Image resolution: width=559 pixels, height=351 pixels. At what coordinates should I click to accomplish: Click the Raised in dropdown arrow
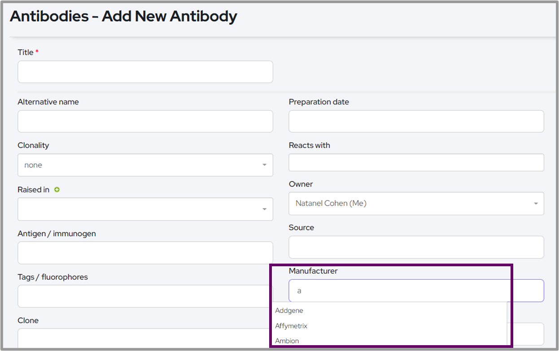pos(264,209)
